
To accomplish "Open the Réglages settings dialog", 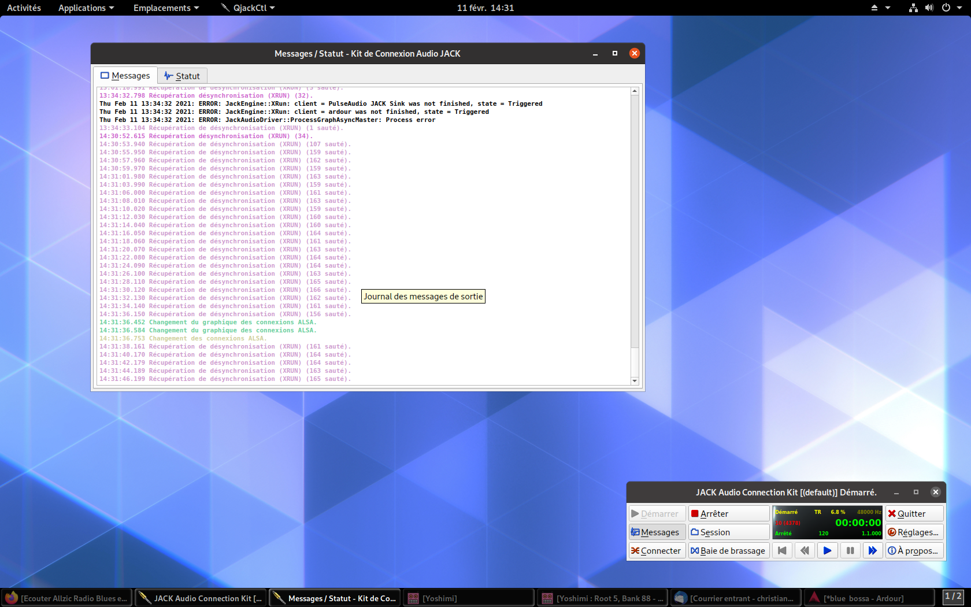I will tap(914, 532).
